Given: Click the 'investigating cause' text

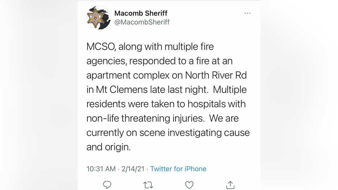Looking at the screenshot, I should 209,133.
